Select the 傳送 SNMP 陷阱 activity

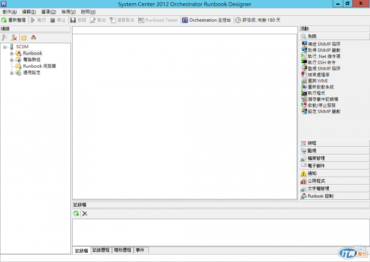pyautogui.click(x=321, y=44)
